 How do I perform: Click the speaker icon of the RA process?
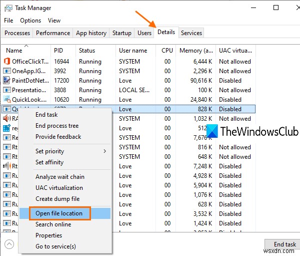[7, 118]
